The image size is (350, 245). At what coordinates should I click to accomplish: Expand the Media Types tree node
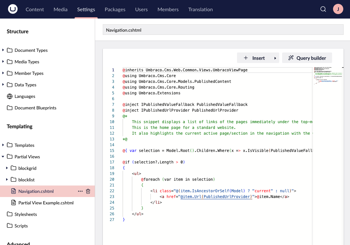coord(3,61)
